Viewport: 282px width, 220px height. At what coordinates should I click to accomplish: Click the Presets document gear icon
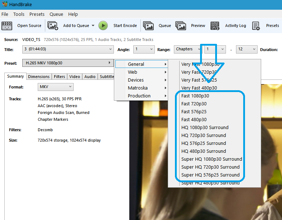click(256, 26)
